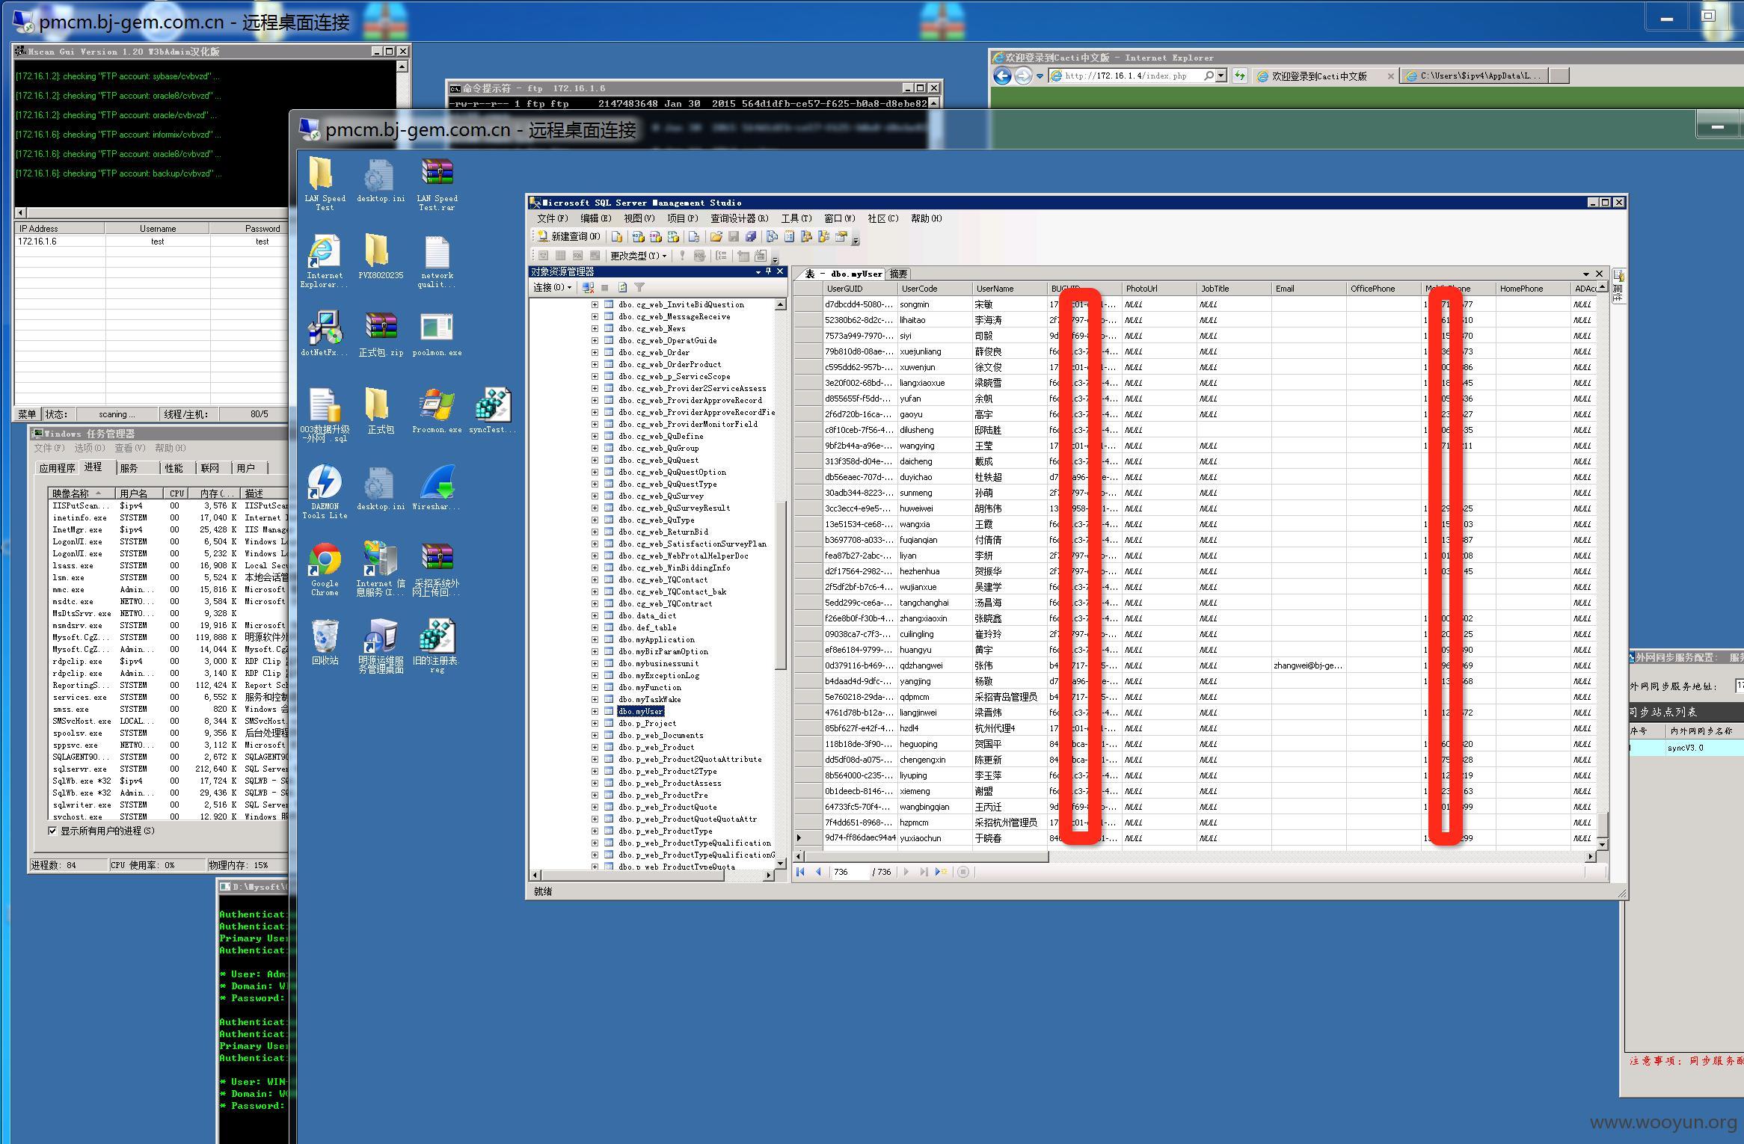1744x1144 pixels.
Task: Expand dbo.p_Project tree node
Action: (x=595, y=723)
